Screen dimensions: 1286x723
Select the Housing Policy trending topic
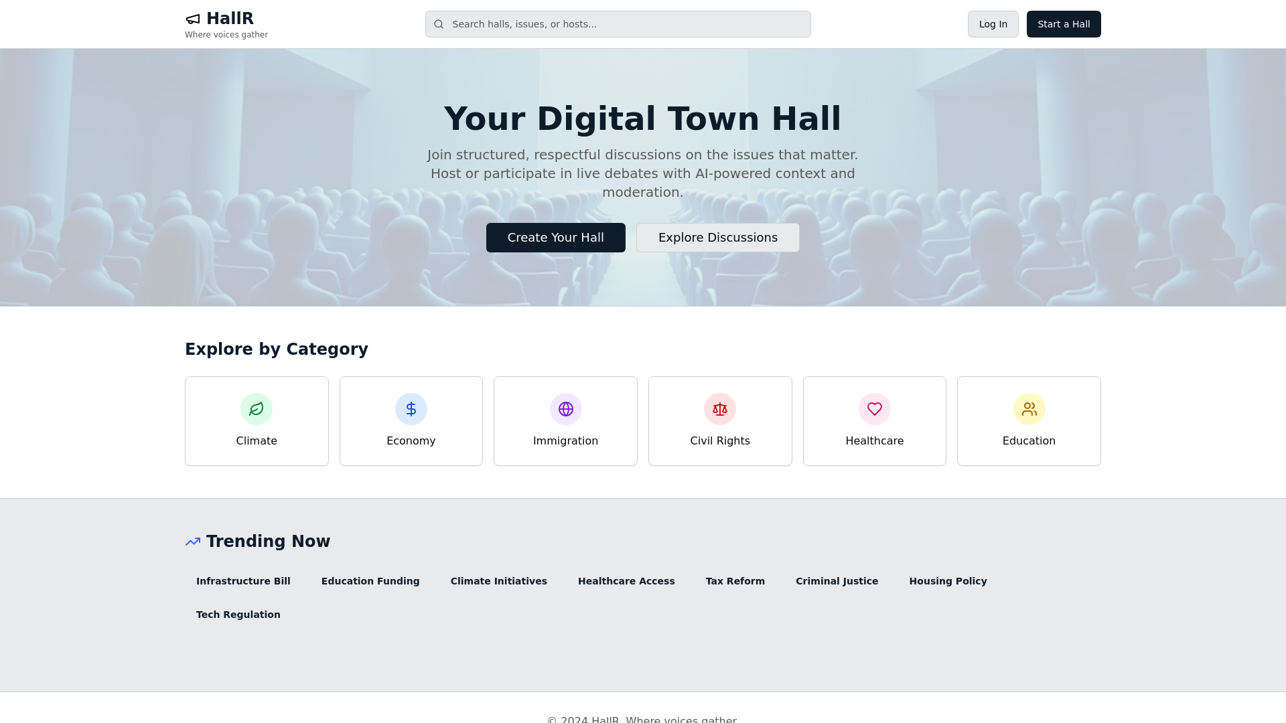948,581
